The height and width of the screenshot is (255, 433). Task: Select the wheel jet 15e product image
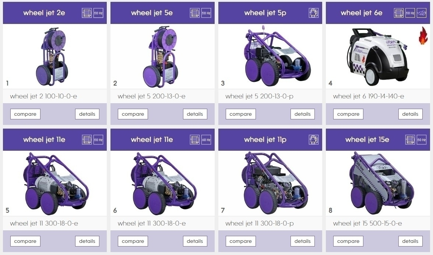pyautogui.click(x=381, y=183)
